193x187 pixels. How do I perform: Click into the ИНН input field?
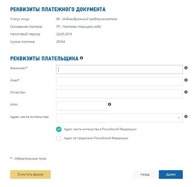tap(81, 106)
